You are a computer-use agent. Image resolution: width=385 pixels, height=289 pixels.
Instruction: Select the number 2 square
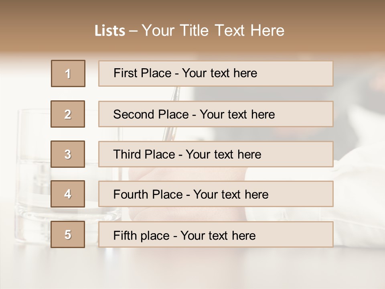pos(68,114)
